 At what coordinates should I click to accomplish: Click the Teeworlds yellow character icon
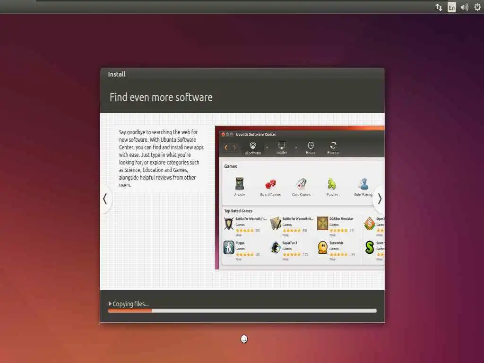pos(322,248)
